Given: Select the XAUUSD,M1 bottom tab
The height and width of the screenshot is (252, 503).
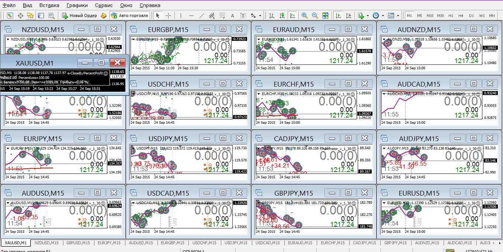Looking at the screenshot, I should point(15,243).
